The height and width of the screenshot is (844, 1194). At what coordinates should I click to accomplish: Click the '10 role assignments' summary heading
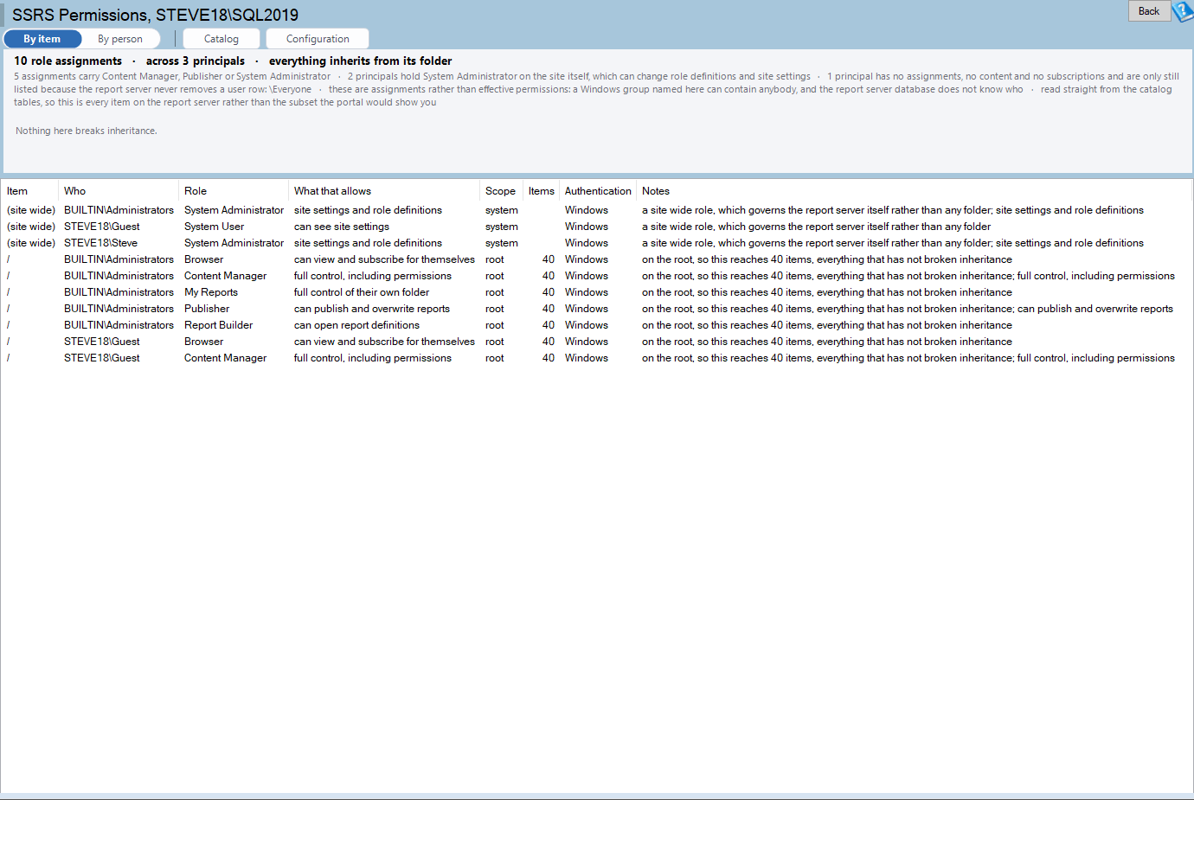point(67,61)
